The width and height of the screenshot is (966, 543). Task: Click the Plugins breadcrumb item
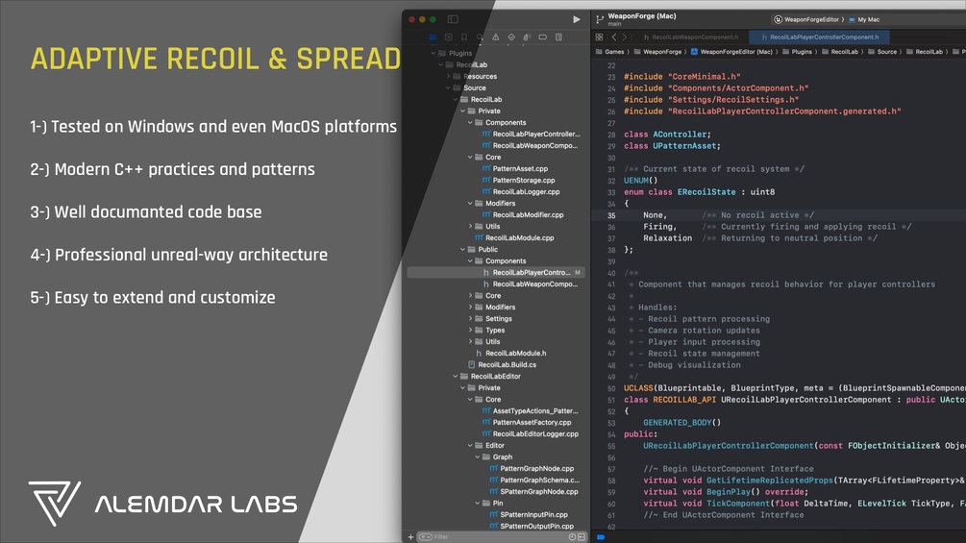click(797, 52)
